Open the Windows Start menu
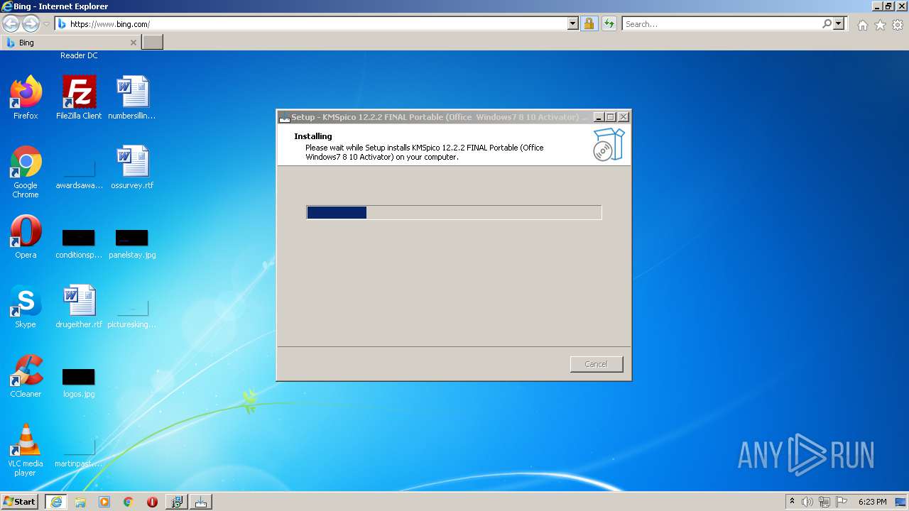909x511 pixels. point(20,502)
